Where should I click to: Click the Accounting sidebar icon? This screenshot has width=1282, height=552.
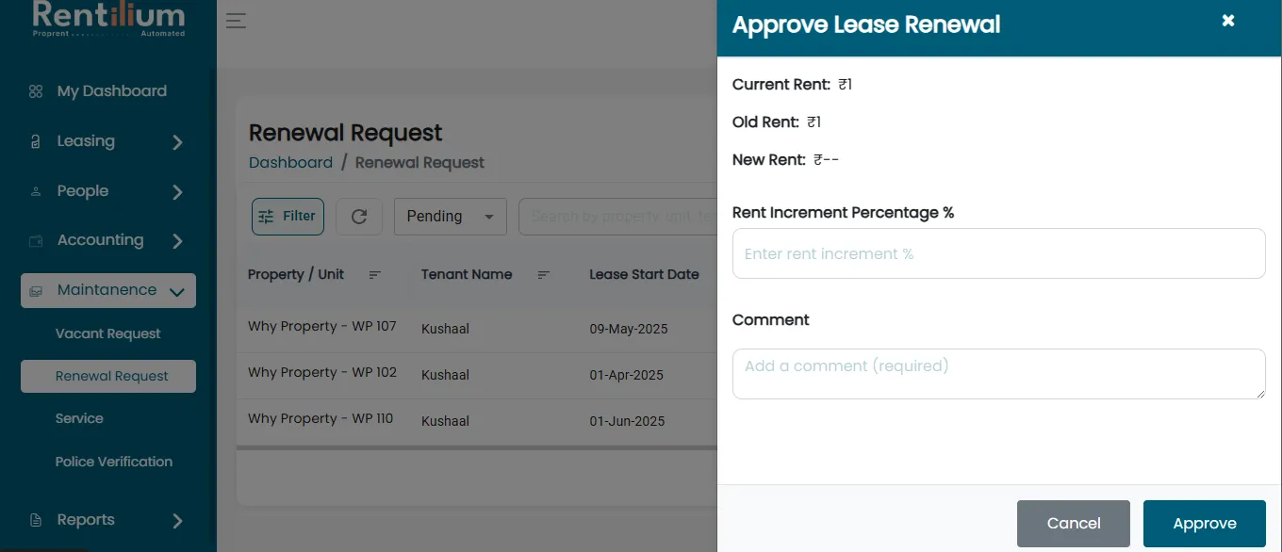(36, 241)
